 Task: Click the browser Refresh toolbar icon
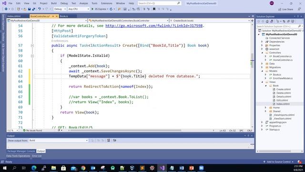(x=111, y=9)
